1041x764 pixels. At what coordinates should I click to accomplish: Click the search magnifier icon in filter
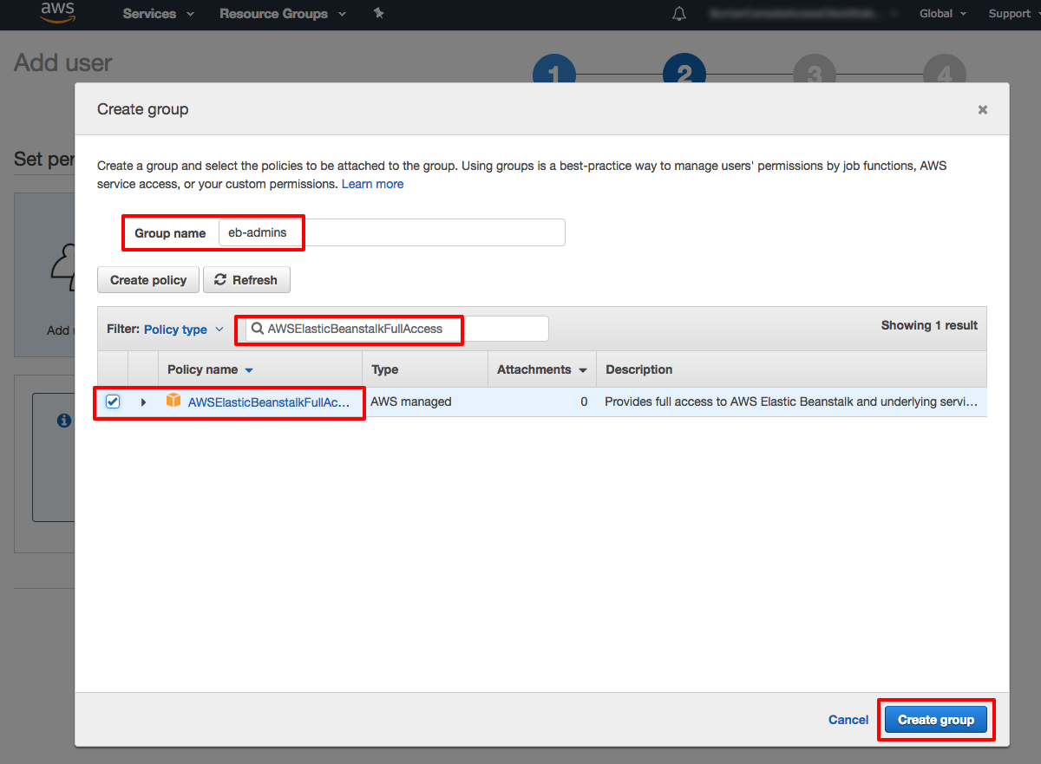(x=258, y=329)
